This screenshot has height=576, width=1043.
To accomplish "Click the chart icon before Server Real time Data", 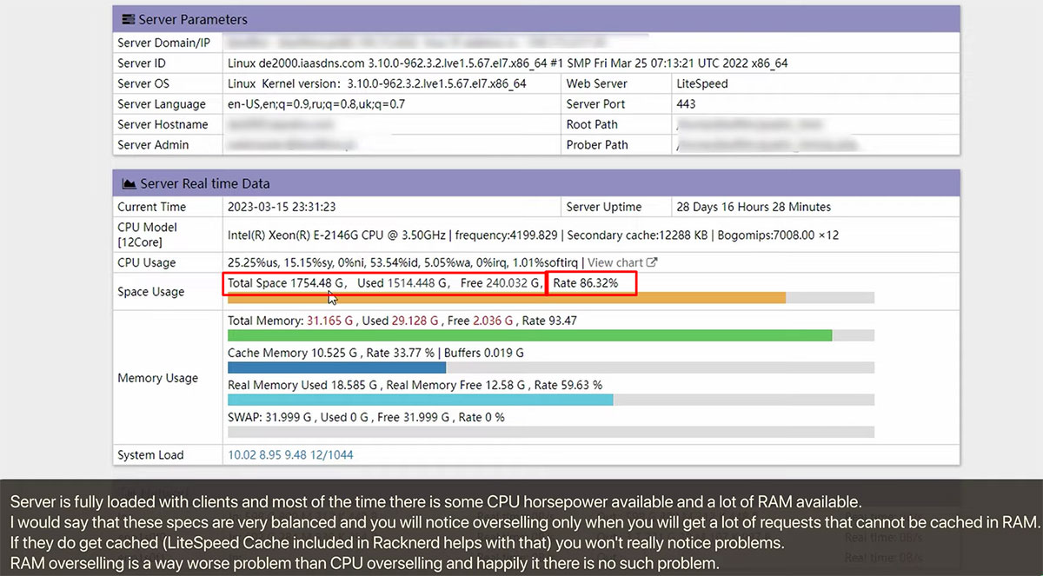I will point(129,183).
